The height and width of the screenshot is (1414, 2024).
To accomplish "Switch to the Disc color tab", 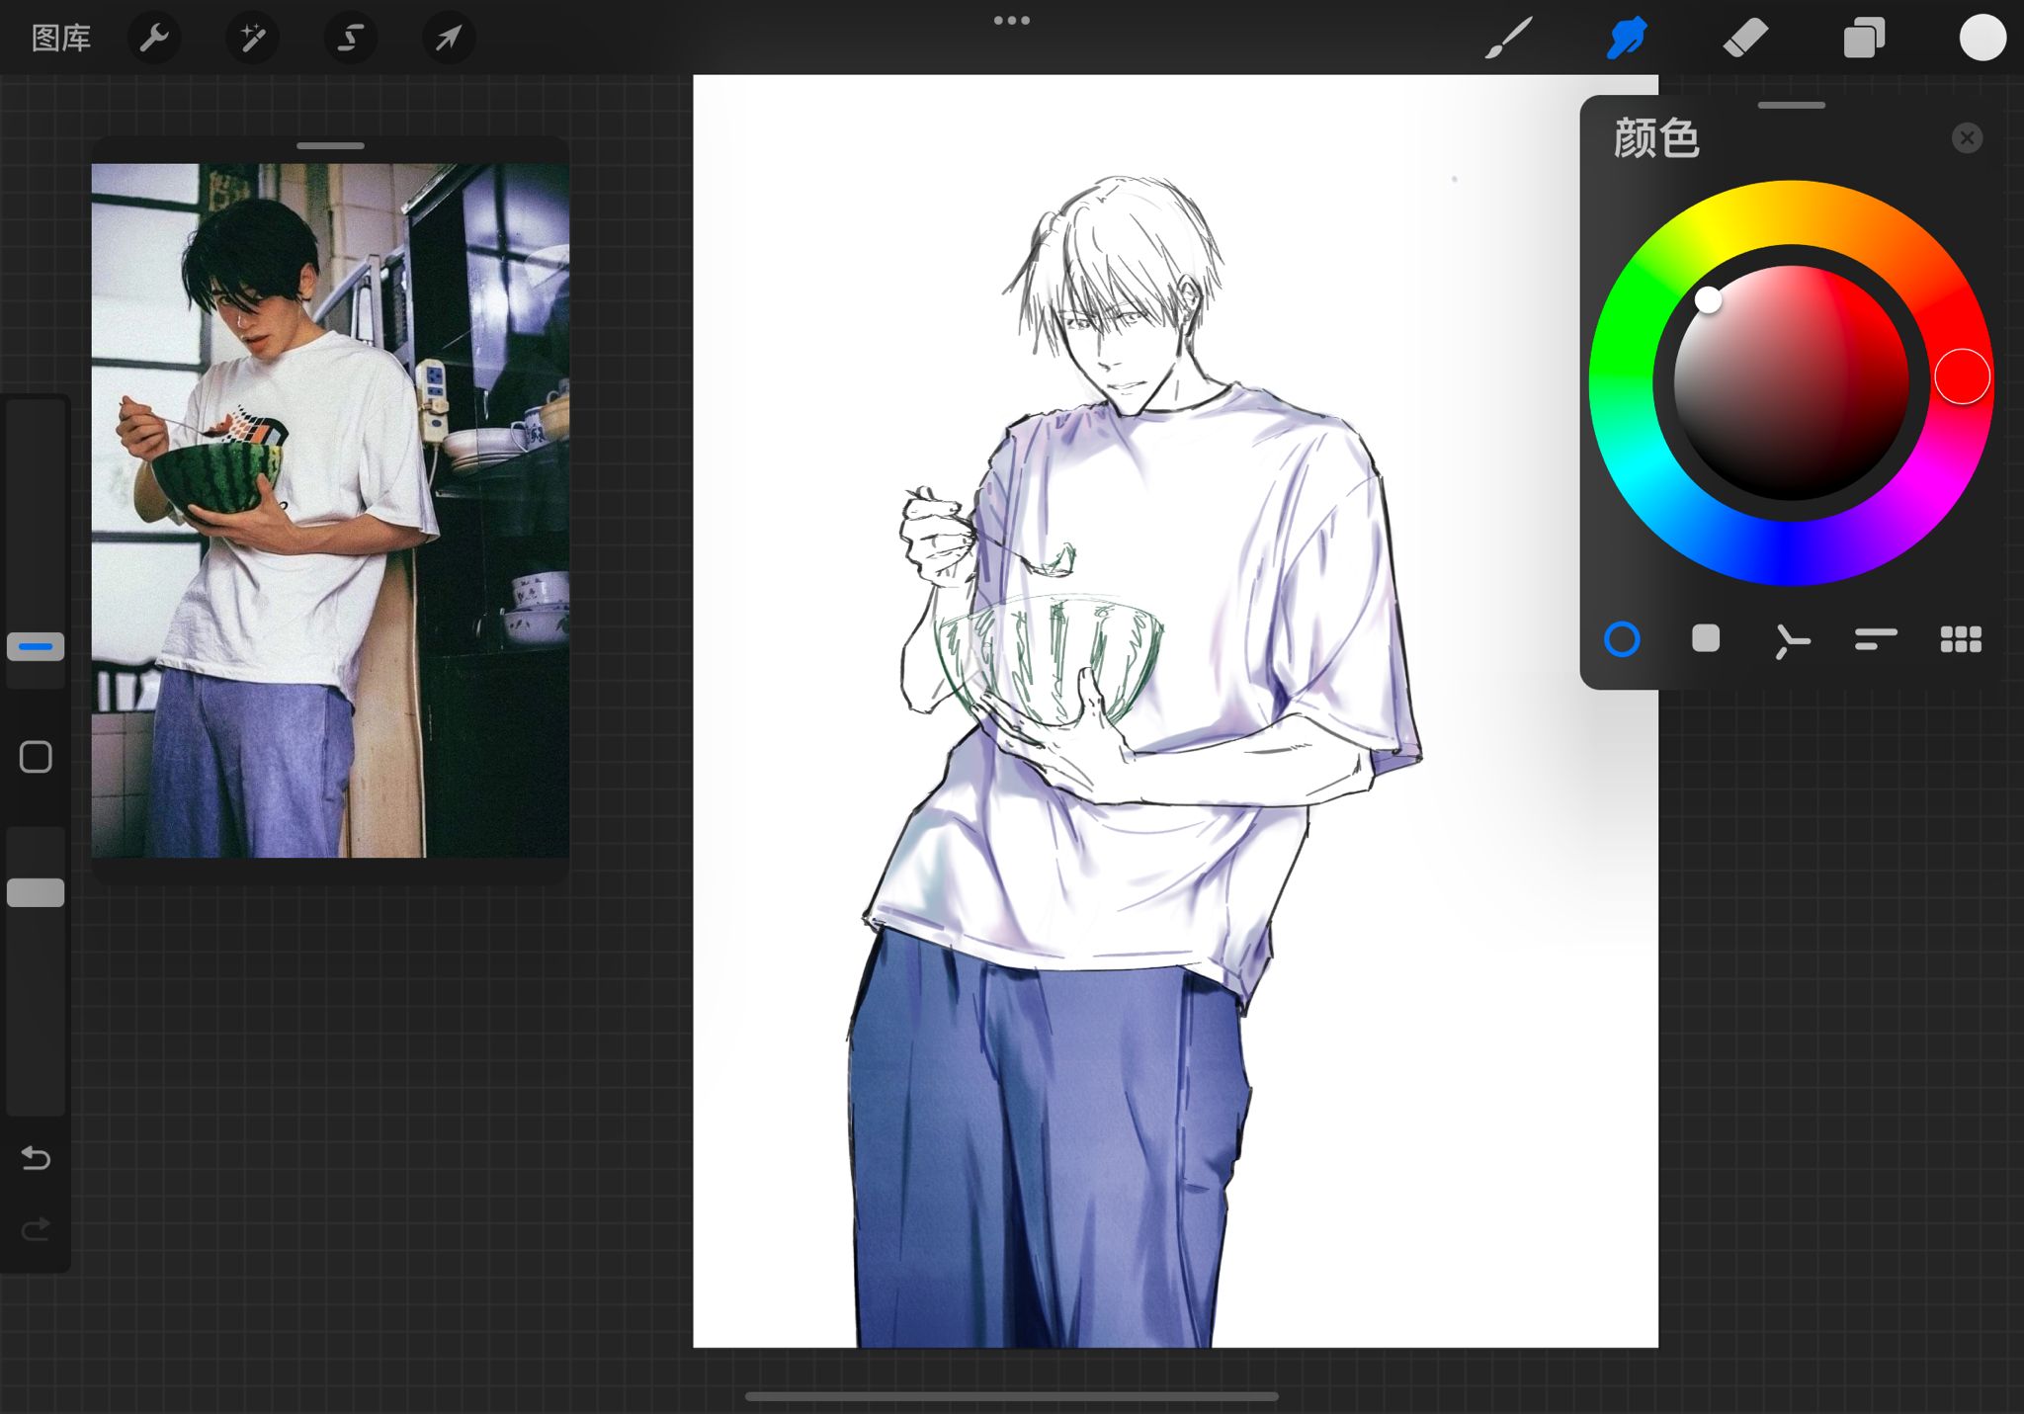I will 1622,639.
